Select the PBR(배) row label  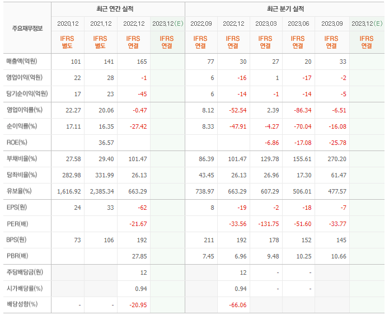coord(17,256)
